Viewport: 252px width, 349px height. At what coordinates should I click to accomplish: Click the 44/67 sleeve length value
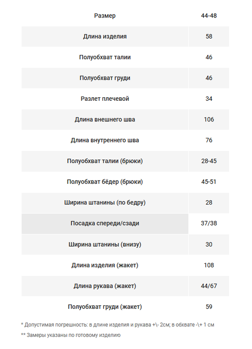pyautogui.click(x=209, y=286)
